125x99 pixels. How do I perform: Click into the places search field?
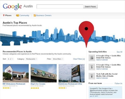pyautogui.click(x=60, y=6)
